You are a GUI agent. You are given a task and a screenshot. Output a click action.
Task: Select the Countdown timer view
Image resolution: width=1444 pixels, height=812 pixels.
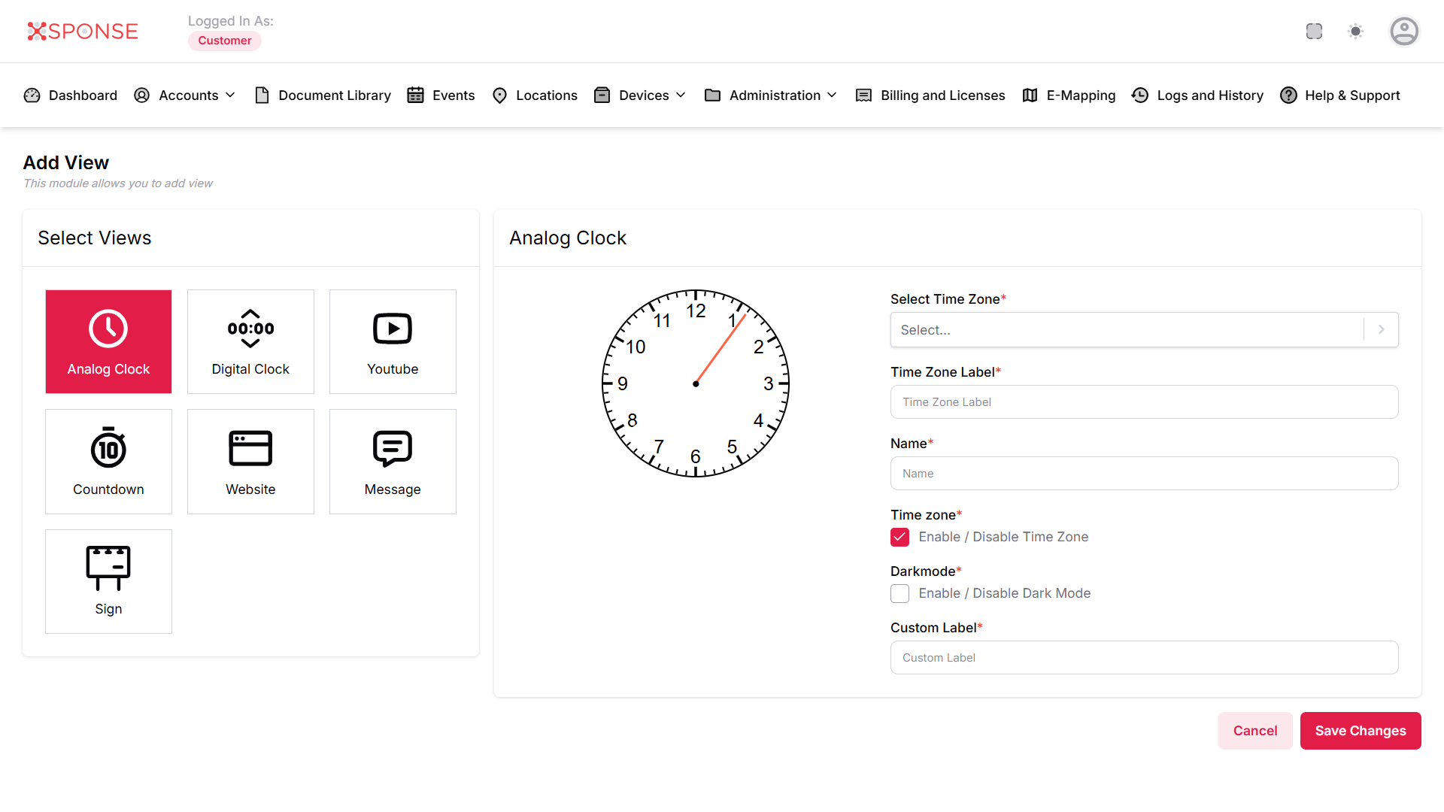tap(108, 461)
